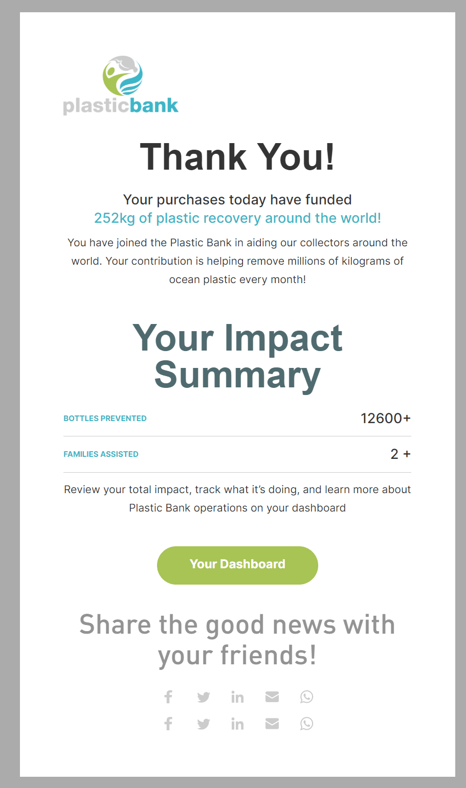Click the LinkedIn icon in second share row
The height and width of the screenshot is (788, 466).
click(237, 724)
